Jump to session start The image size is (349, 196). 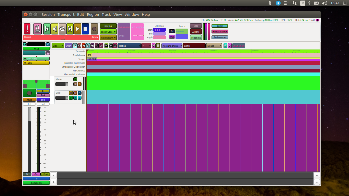47,29
